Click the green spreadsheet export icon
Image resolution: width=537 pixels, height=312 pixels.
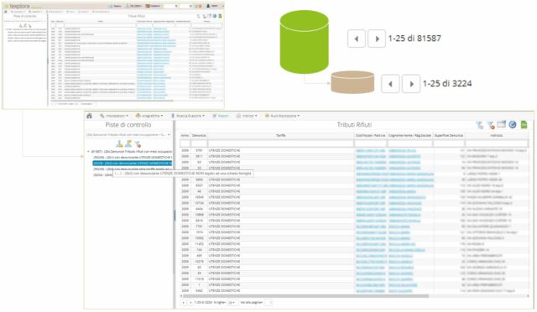click(524, 125)
